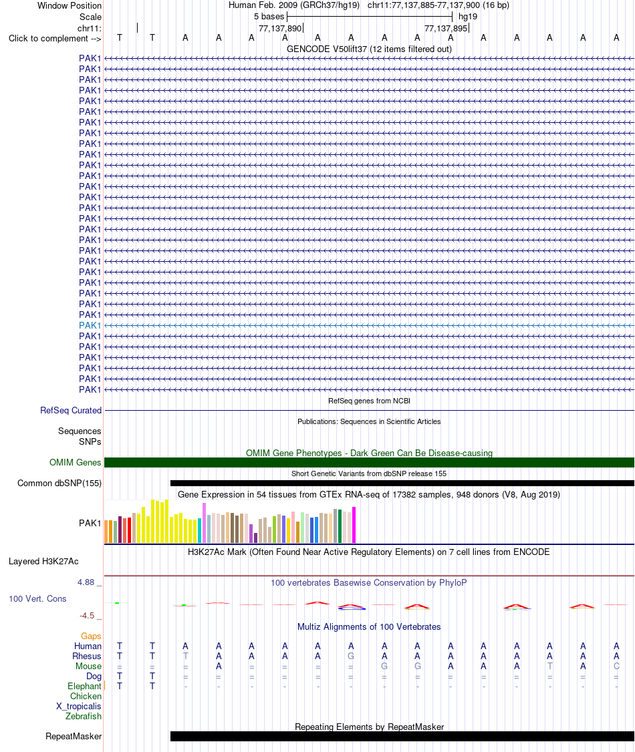Viewport: 635px width, 752px height.
Task: Open 'Repeating Elements by RepeatMasker' track title
Action: pos(369,727)
